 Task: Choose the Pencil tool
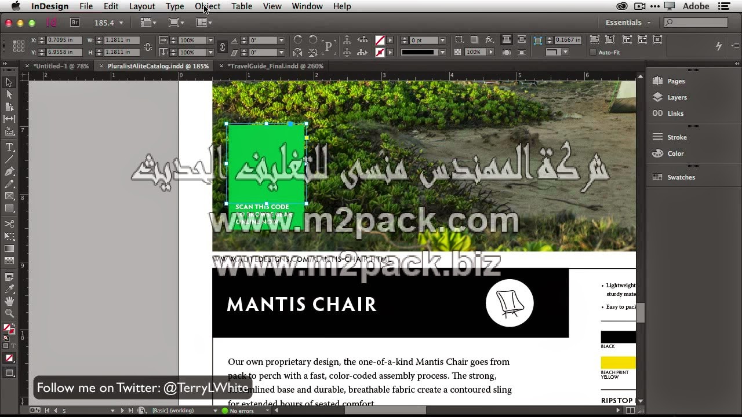point(9,184)
